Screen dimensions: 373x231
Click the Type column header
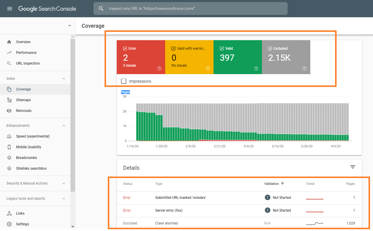(159, 184)
